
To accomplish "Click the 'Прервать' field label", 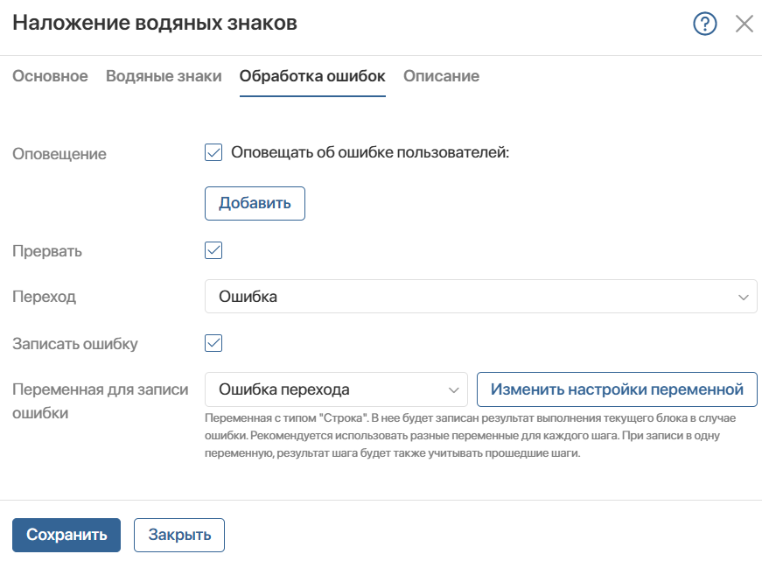I will 47,251.
